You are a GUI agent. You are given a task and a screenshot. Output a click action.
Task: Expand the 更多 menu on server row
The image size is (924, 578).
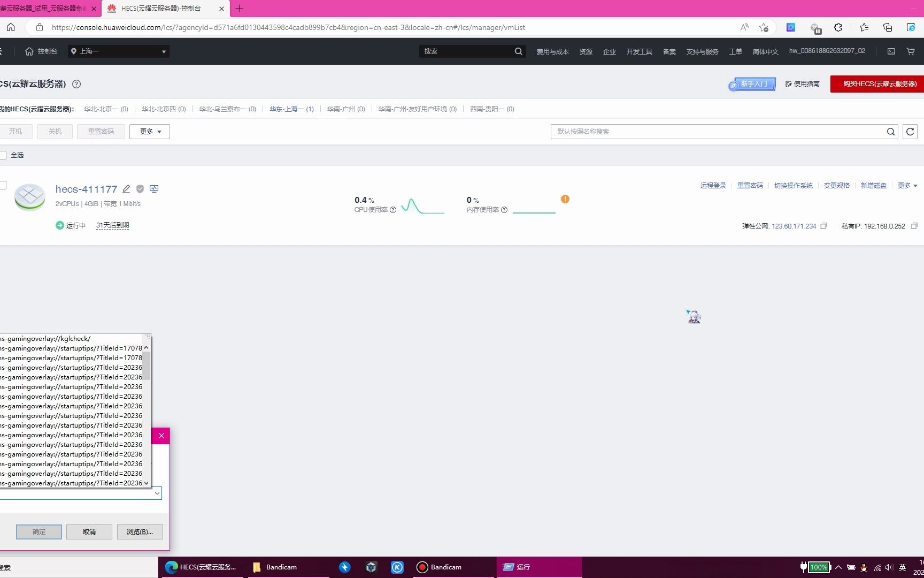(906, 186)
